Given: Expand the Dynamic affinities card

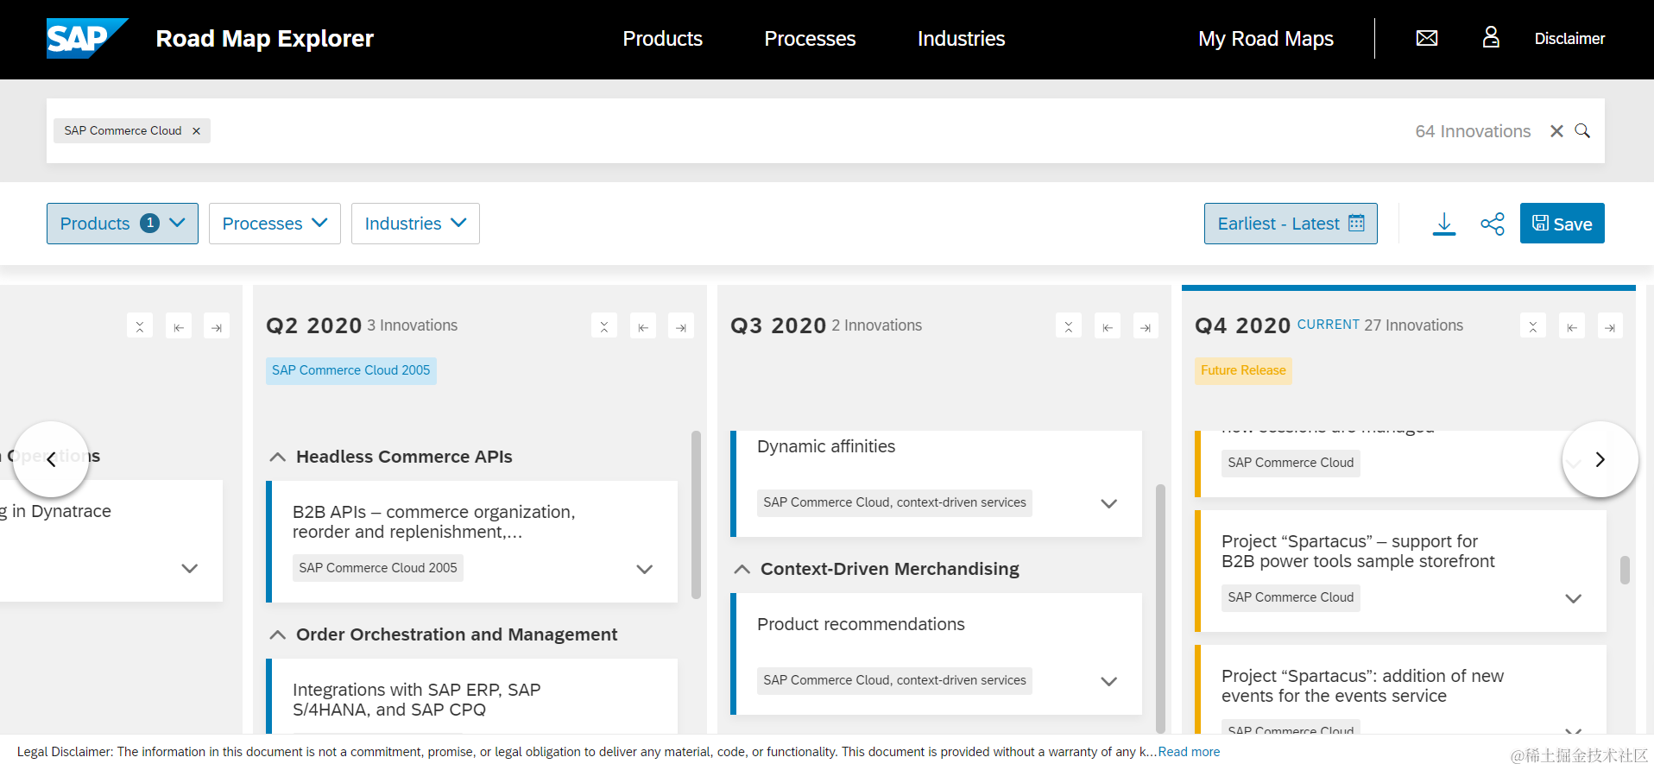Looking at the screenshot, I should [x=1109, y=503].
